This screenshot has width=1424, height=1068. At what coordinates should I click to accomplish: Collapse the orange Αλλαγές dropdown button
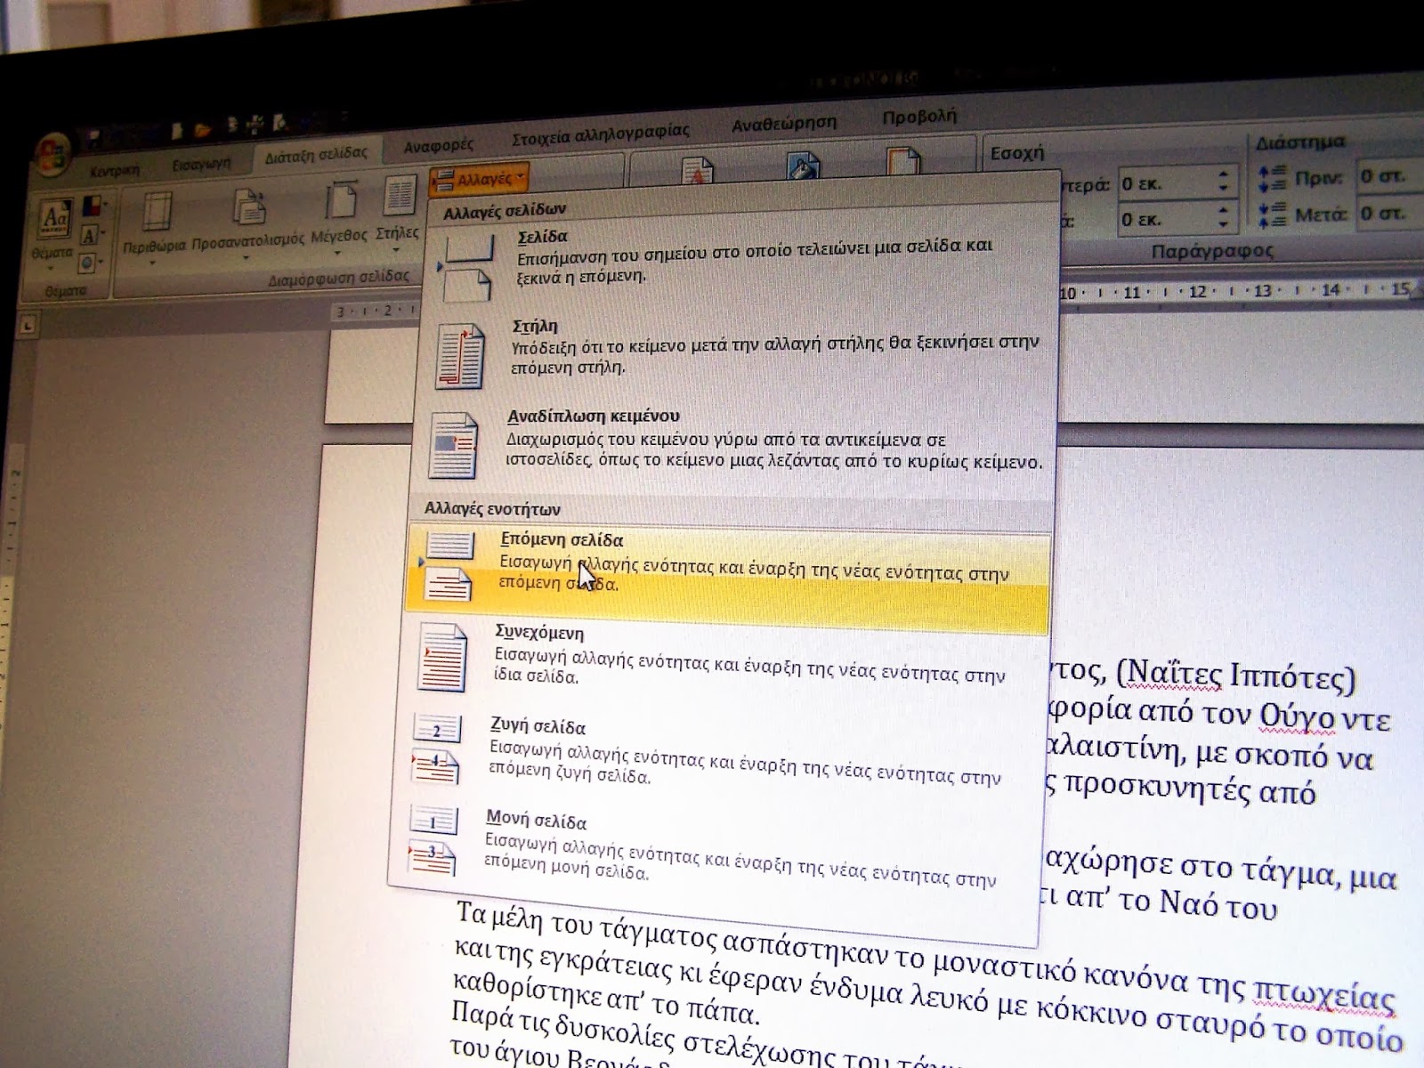tap(479, 179)
